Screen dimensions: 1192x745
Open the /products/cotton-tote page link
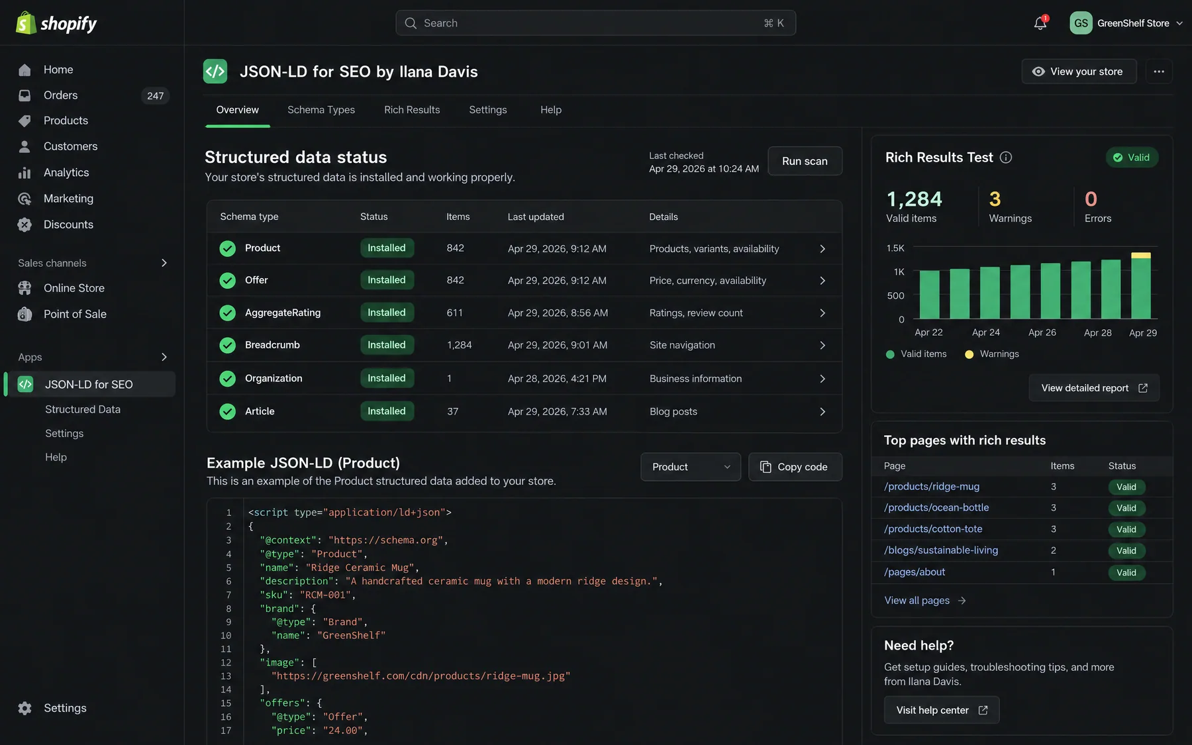point(933,529)
